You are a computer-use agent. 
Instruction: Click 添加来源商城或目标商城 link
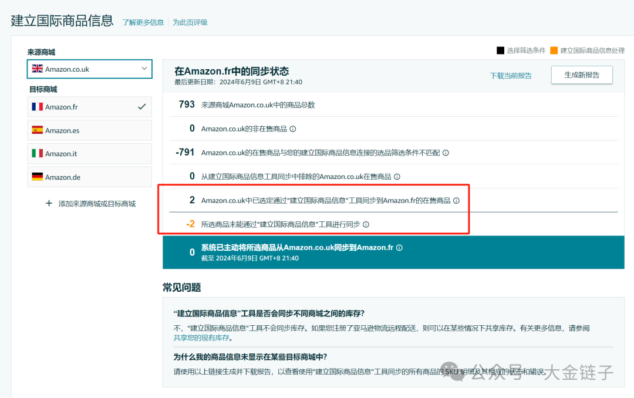97,204
